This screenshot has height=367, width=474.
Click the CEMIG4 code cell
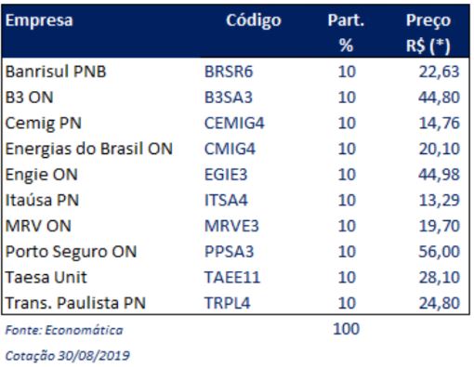point(234,123)
